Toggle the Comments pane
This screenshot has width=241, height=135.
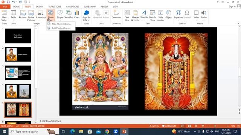169,126
